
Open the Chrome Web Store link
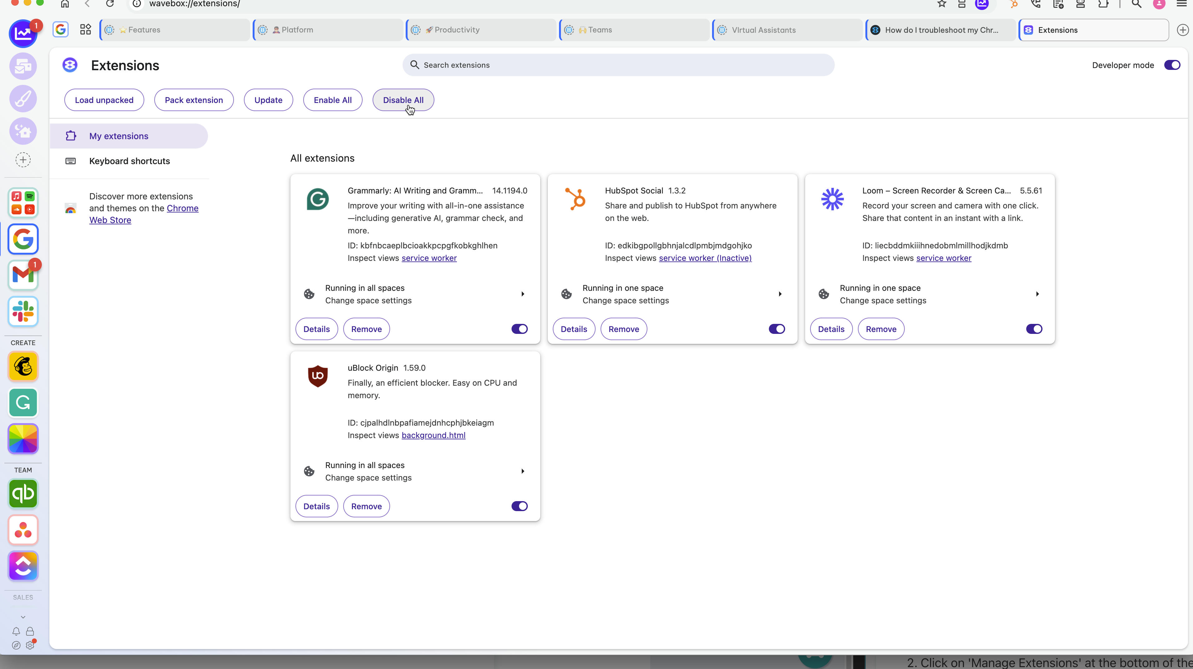click(144, 214)
